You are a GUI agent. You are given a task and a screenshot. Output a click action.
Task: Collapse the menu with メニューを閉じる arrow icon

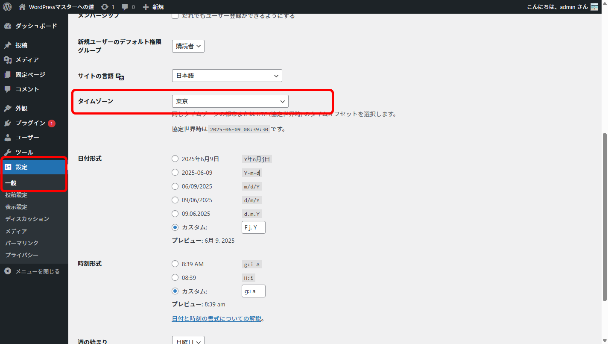[8, 271]
